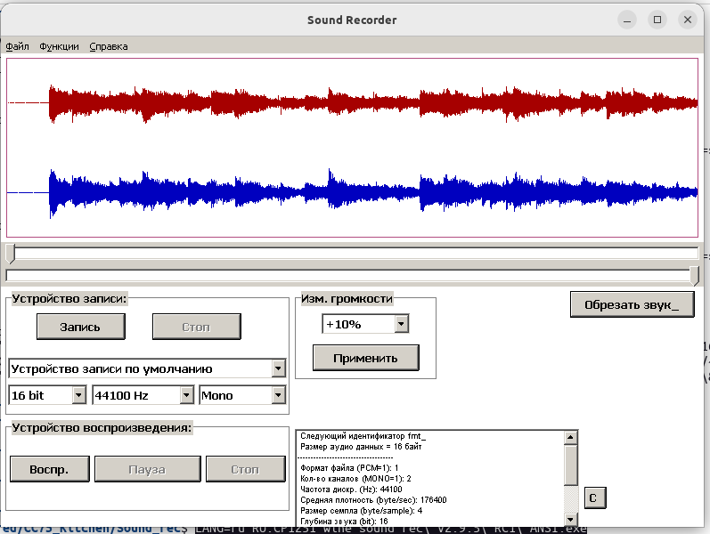Open the Mono channel dropdown
710x534 pixels.
[x=279, y=395]
